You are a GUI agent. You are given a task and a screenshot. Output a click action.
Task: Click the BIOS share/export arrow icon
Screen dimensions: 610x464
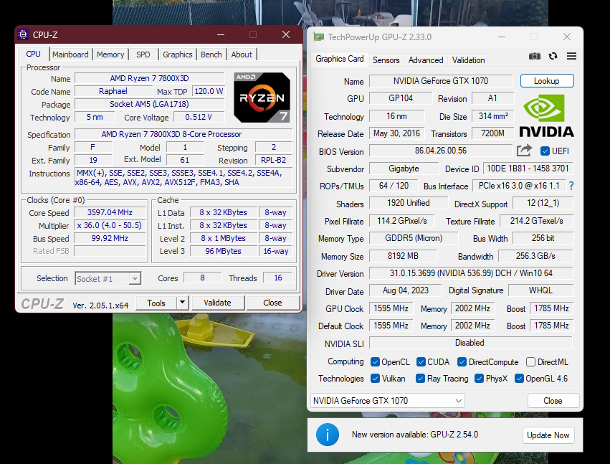pyautogui.click(x=524, y=151)
